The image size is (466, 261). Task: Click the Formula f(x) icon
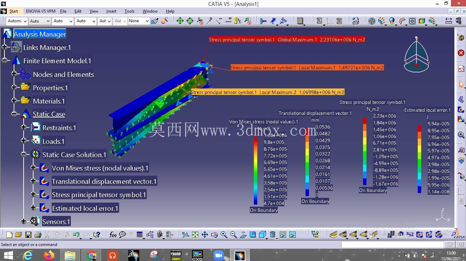pyautogui.click(x=113, y=234)
